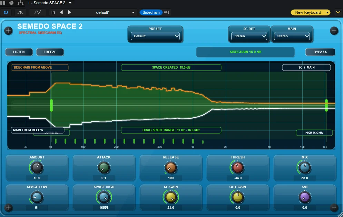Click the SEMEDO SPACE 2 logo title

point(50,27)
